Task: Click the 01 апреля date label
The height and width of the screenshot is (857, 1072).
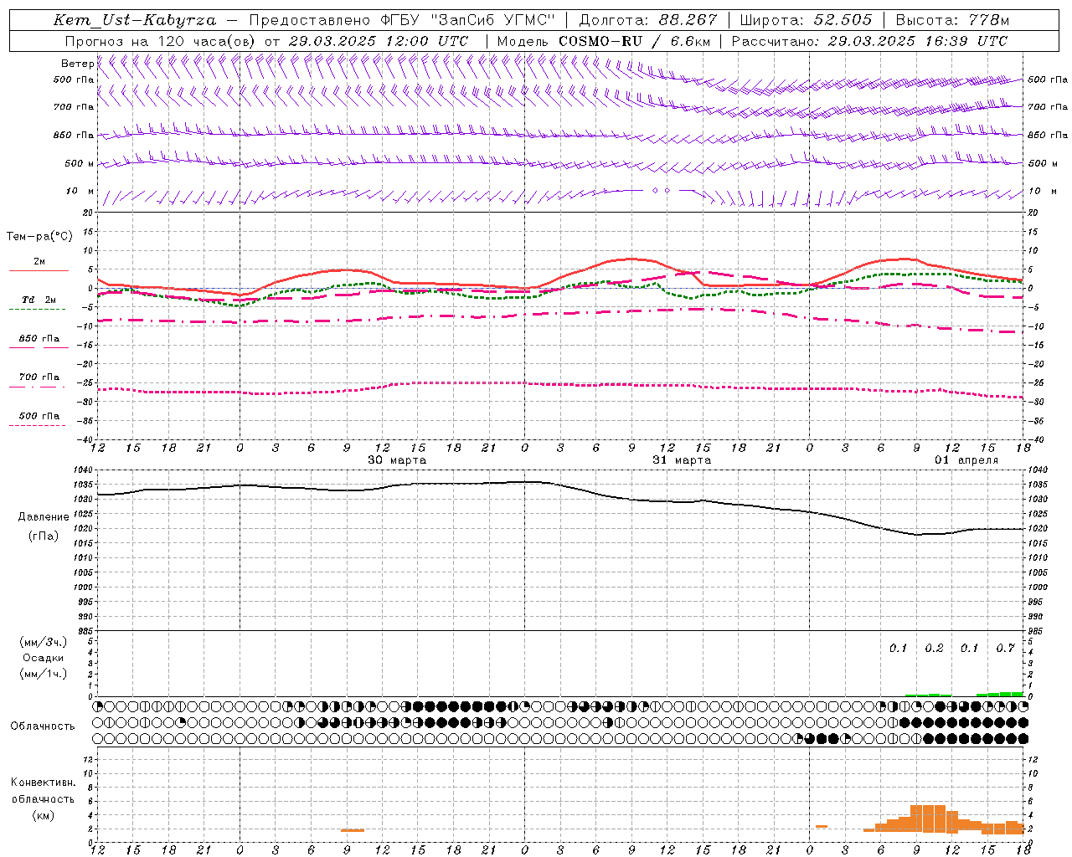Action: click(966, 460)
